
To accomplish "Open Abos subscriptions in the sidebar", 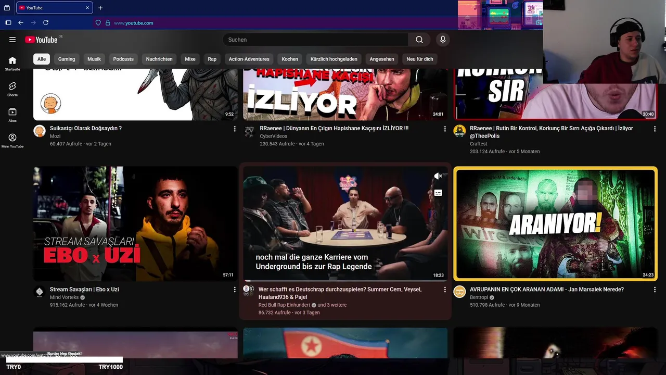I will pos(12,115).
